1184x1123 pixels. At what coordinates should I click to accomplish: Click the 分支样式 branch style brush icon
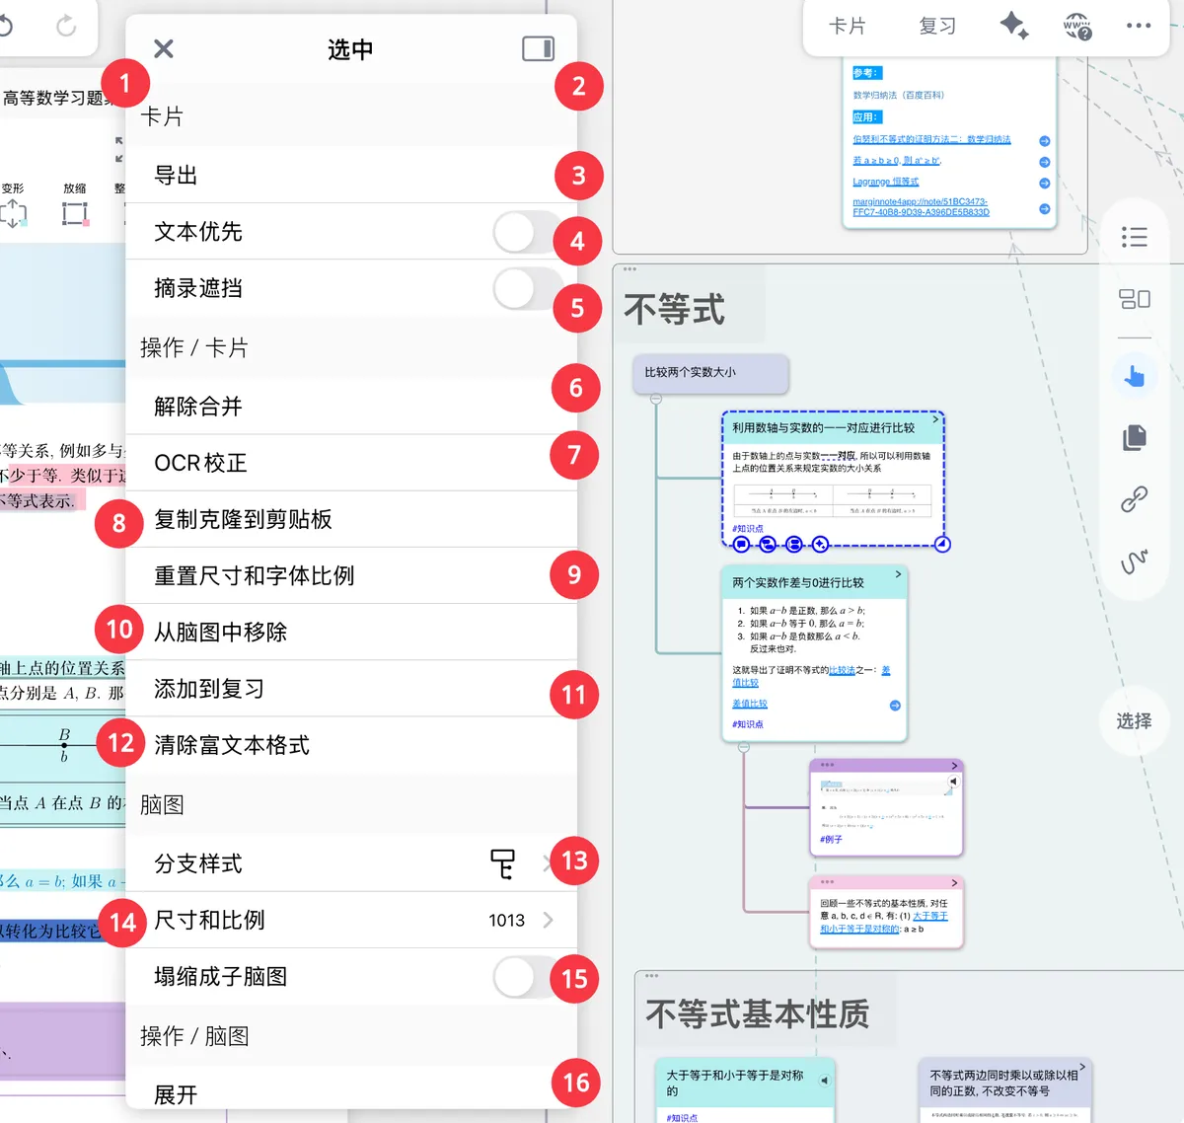coord(503,863)
